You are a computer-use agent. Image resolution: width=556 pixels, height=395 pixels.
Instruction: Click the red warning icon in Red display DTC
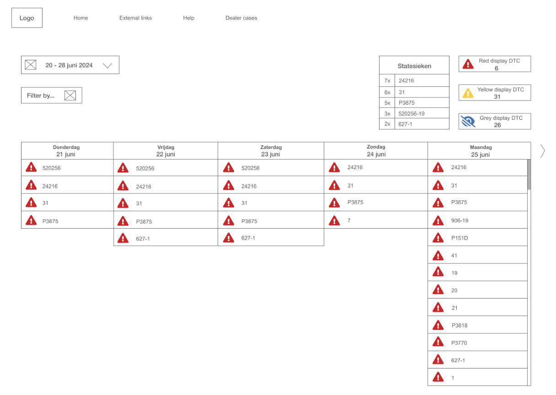pyautogui.click(x=468, y=64)
